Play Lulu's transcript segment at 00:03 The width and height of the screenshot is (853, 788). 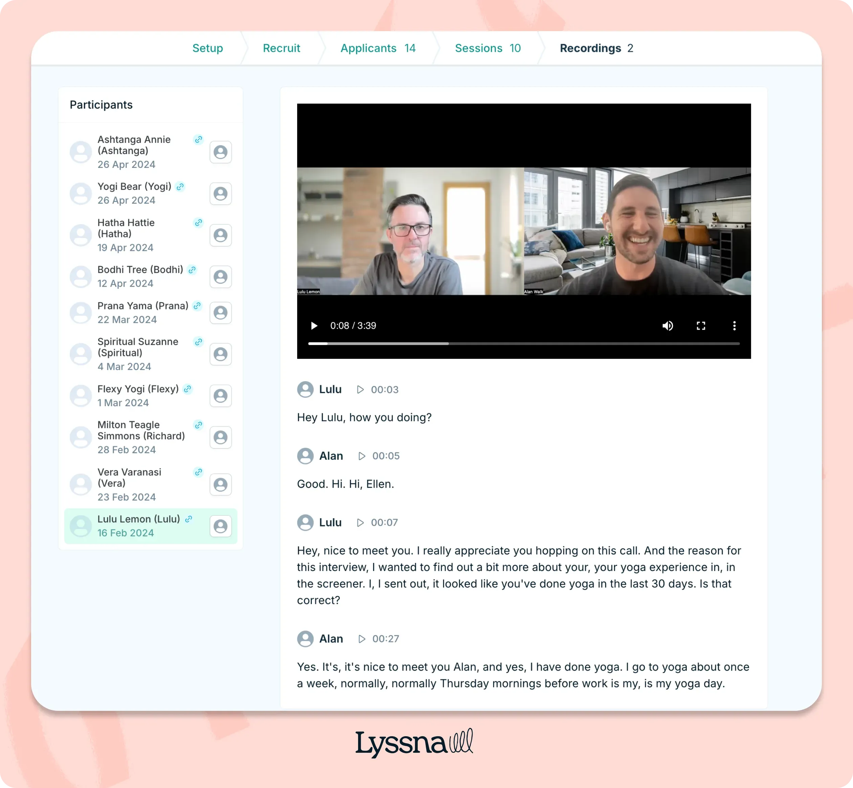pos(360,389)
